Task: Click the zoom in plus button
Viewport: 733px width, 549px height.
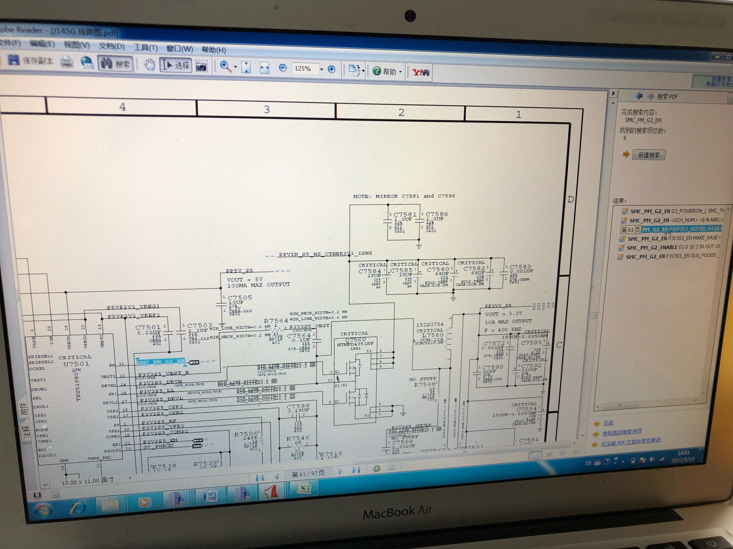Action: (331, 69)
